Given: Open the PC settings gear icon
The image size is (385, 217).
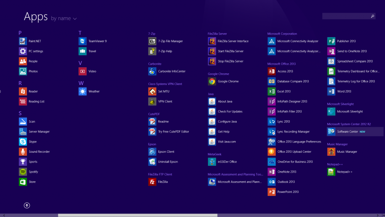Looking at the screenshot, I should click(23, 51).
